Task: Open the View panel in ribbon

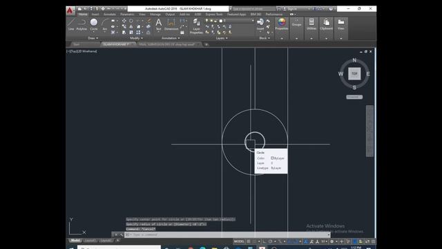Action: coord(340,24)
